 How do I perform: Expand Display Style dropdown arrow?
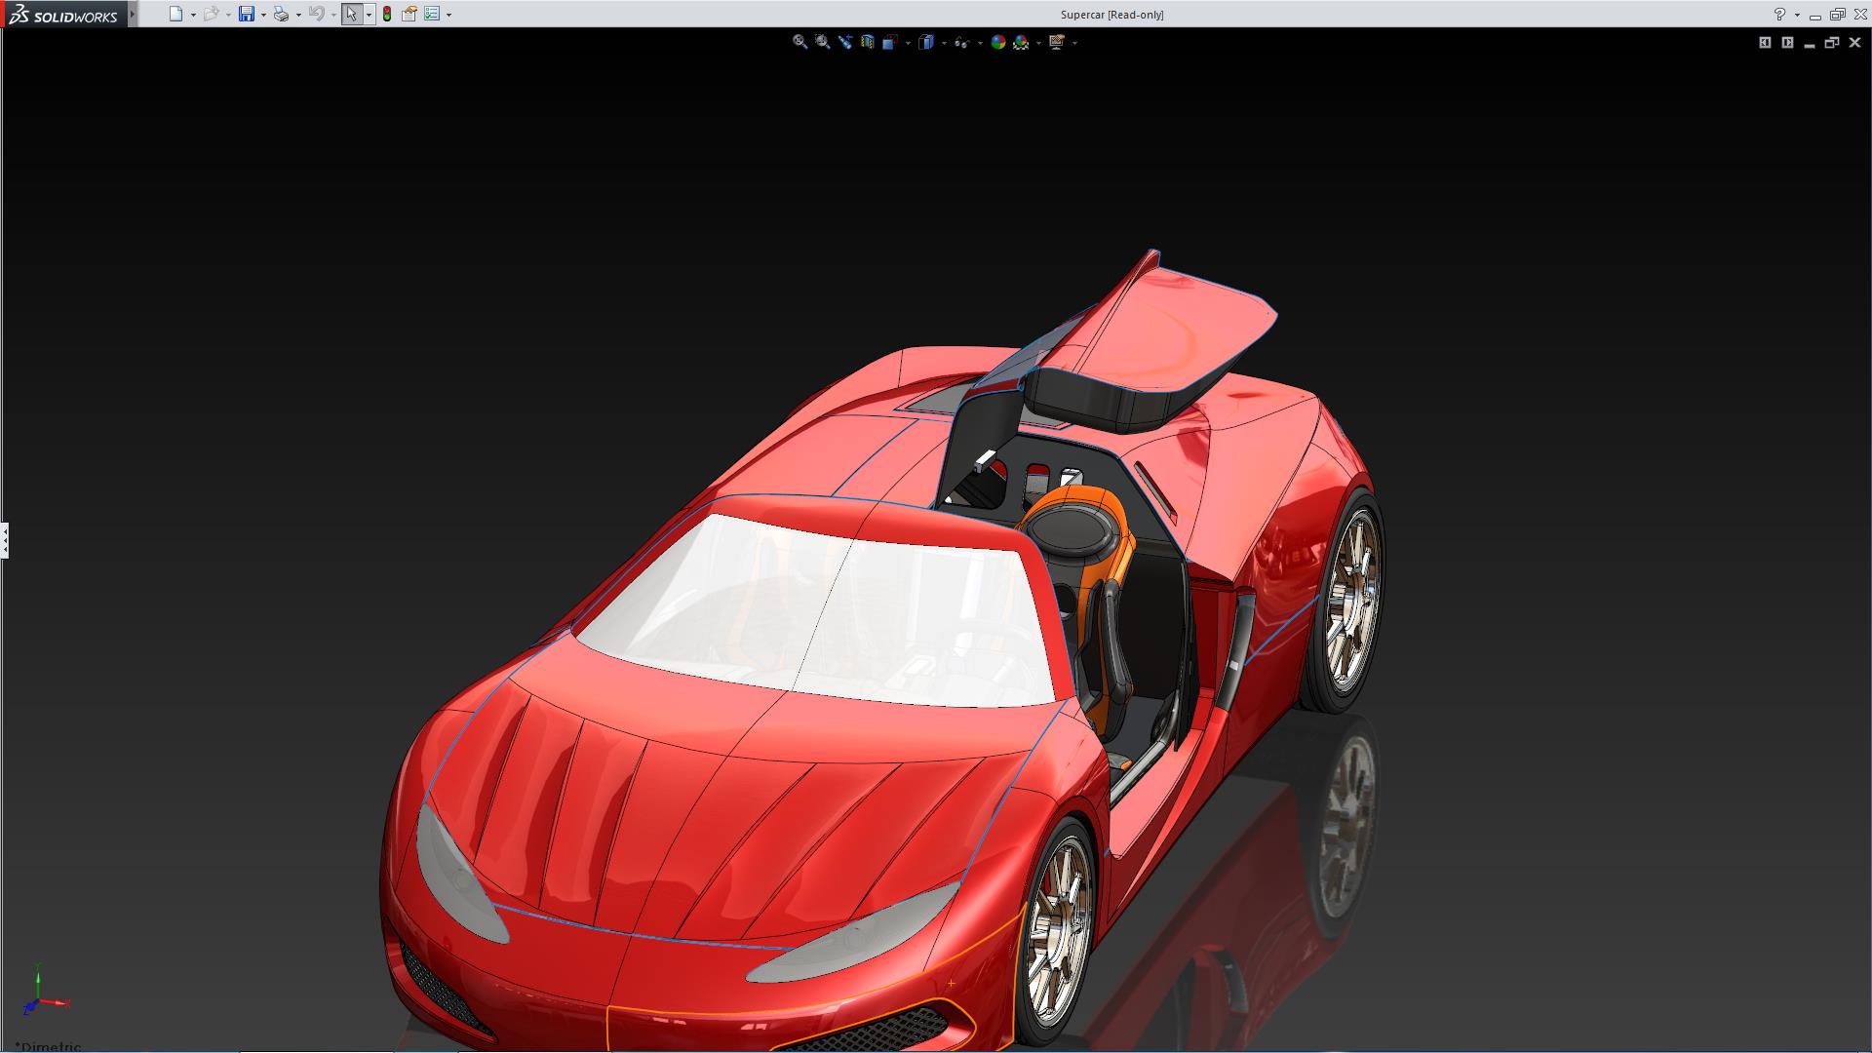[943, 43]
